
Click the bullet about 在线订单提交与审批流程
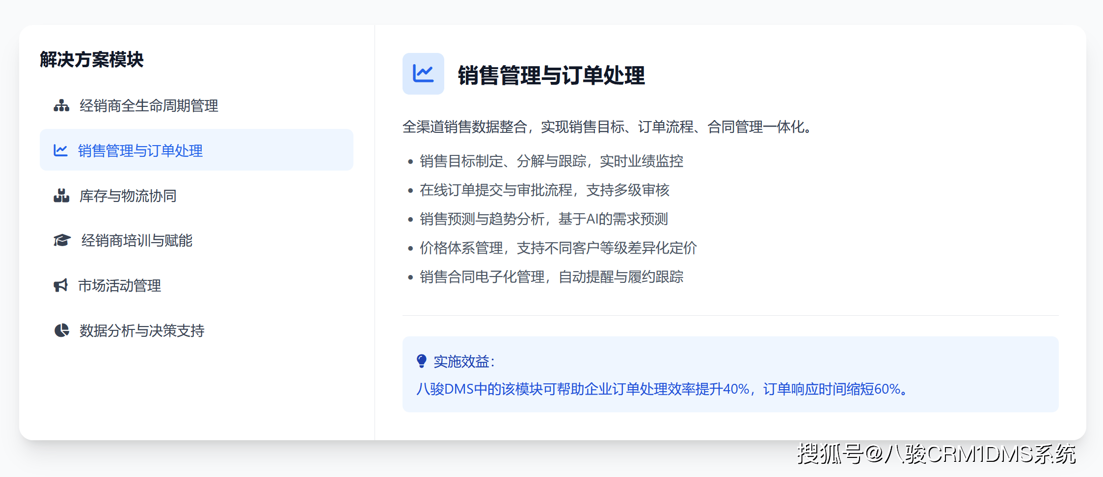(544, 190)
